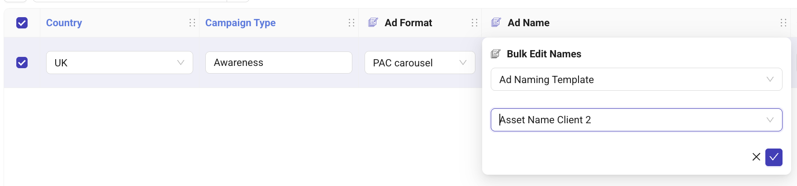
Task: Grab the Campaign Type column drag handle
Action: pyautogui.click(x=351, y=23)
